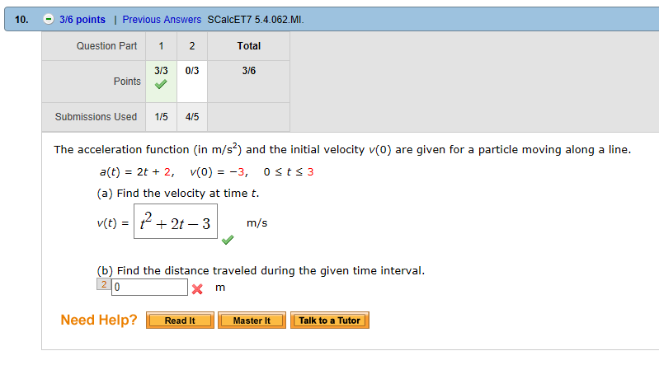The height and width of the screenshot is (379, 659).
Task: Focus the distance traveled input field
Action: pos(150,288)
